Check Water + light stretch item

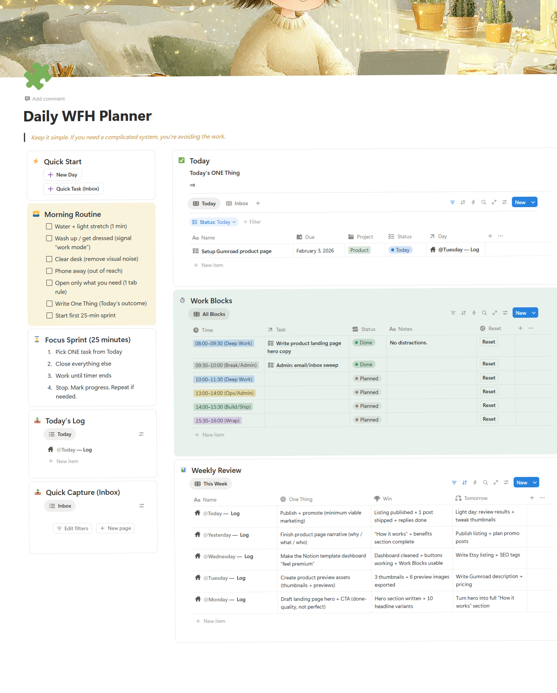(x=49, y=226)
